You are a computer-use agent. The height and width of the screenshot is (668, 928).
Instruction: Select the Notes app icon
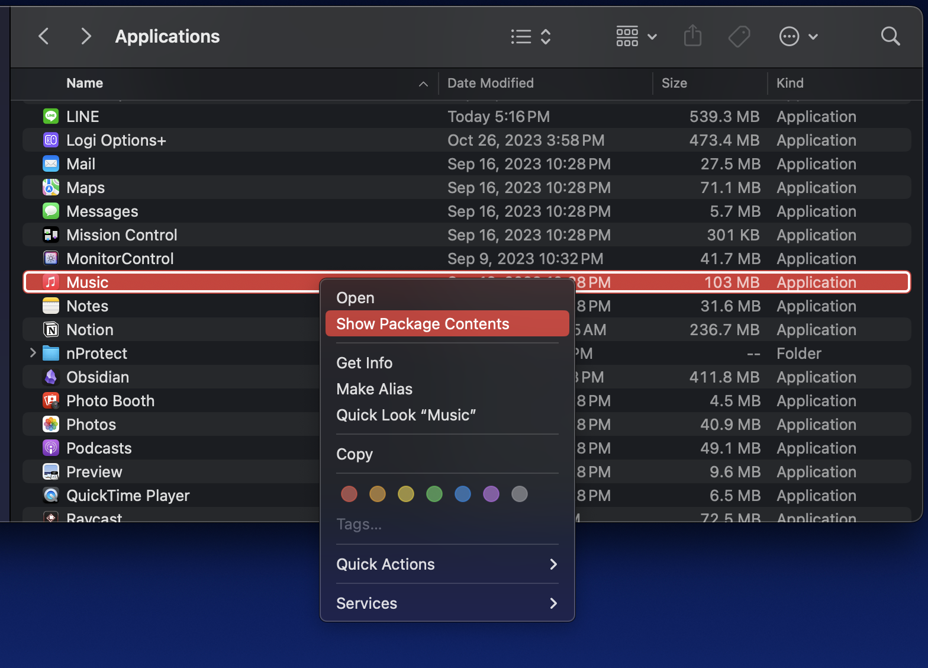(x=51, y=306)
